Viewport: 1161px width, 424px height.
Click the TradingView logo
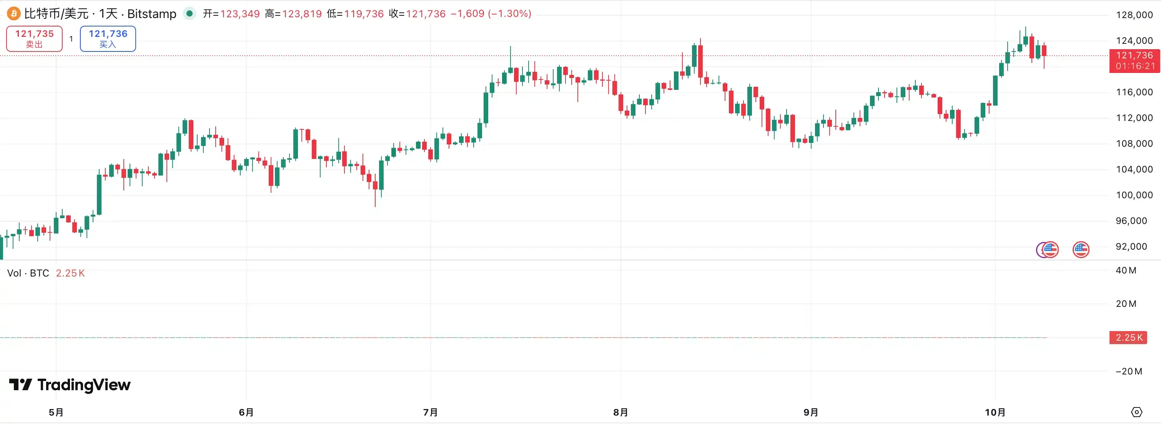pos(70,385)
